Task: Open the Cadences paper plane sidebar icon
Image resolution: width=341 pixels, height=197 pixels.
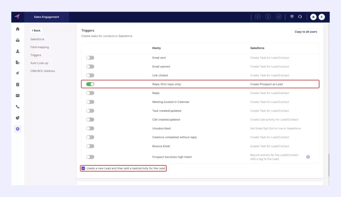Action: tap(18, 73)
